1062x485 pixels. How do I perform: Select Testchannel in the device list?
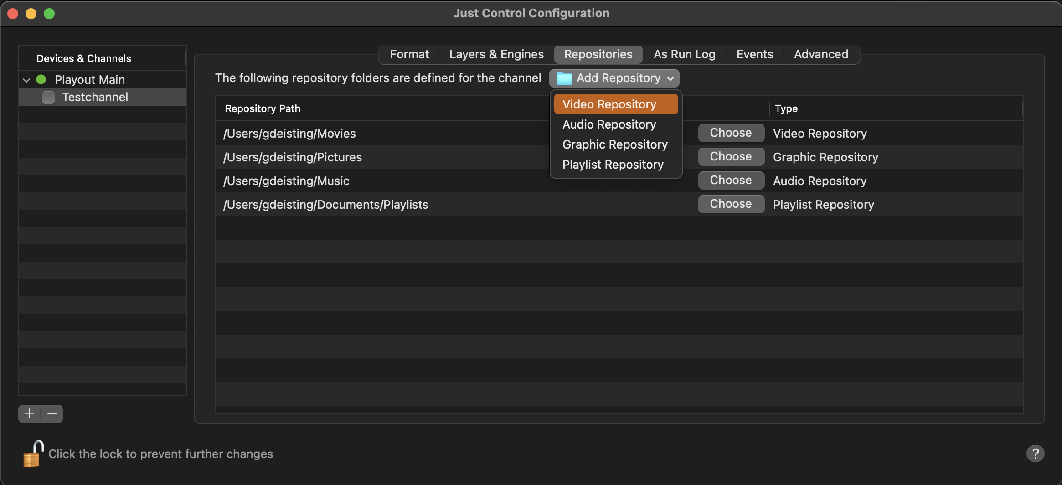[103, 97]
